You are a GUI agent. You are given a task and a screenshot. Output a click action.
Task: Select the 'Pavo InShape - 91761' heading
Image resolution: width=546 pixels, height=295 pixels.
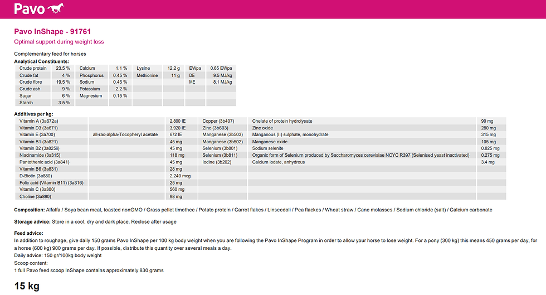click(52, 31)
